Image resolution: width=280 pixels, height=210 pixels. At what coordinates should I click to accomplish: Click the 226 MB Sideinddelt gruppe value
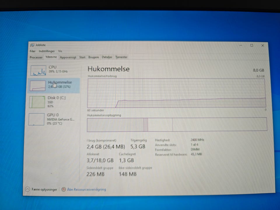pos(96,174)
